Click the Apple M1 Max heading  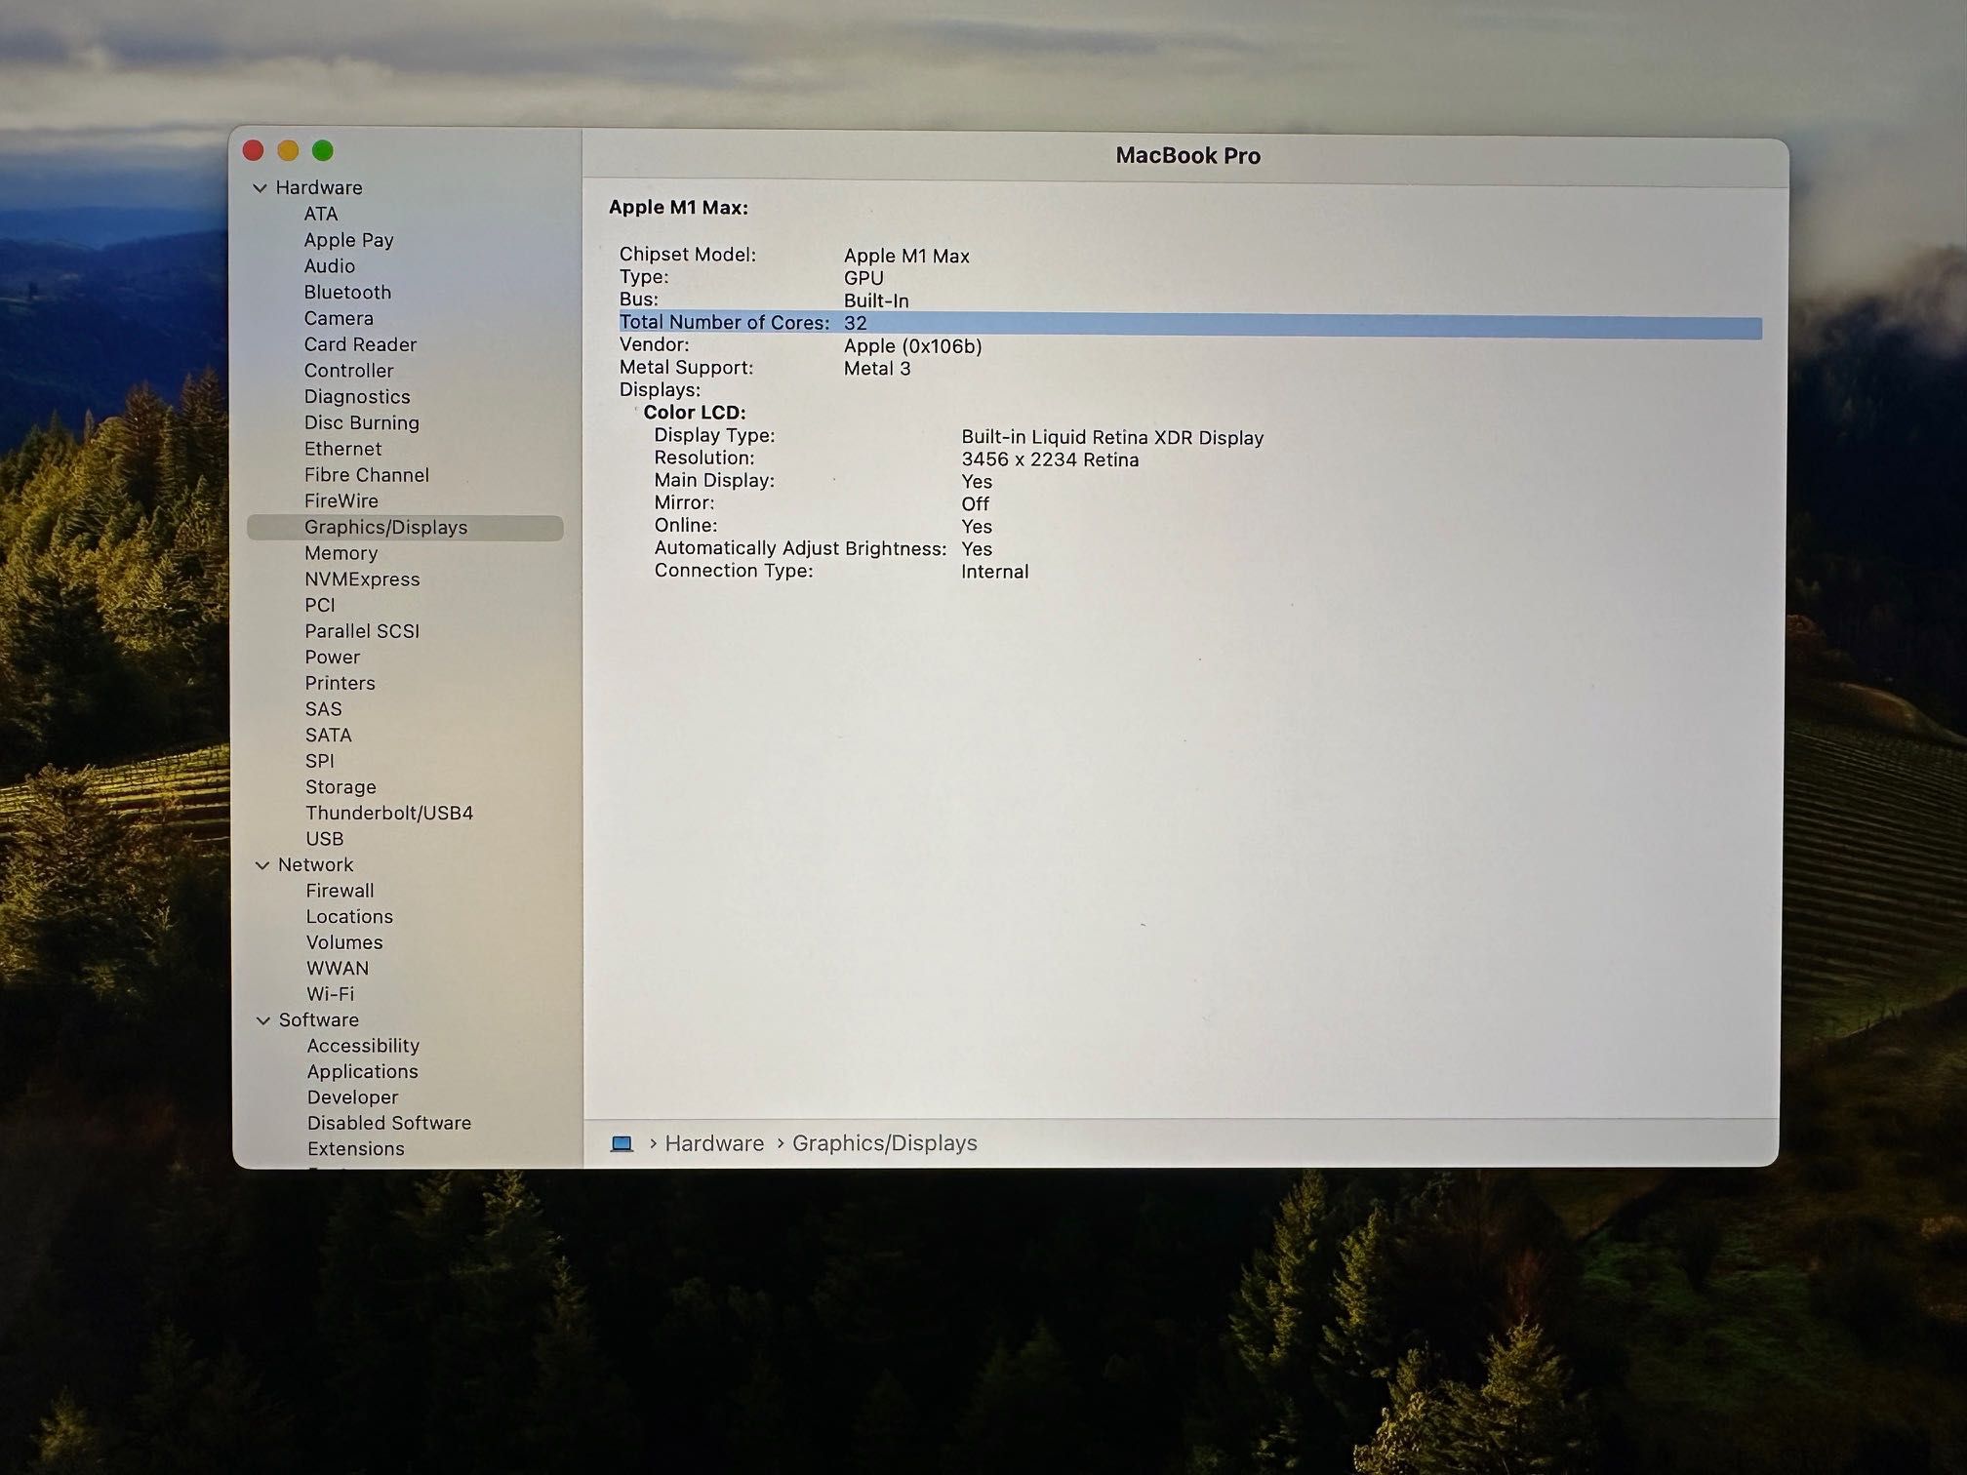pyautogui.click(x=678, y=208)
